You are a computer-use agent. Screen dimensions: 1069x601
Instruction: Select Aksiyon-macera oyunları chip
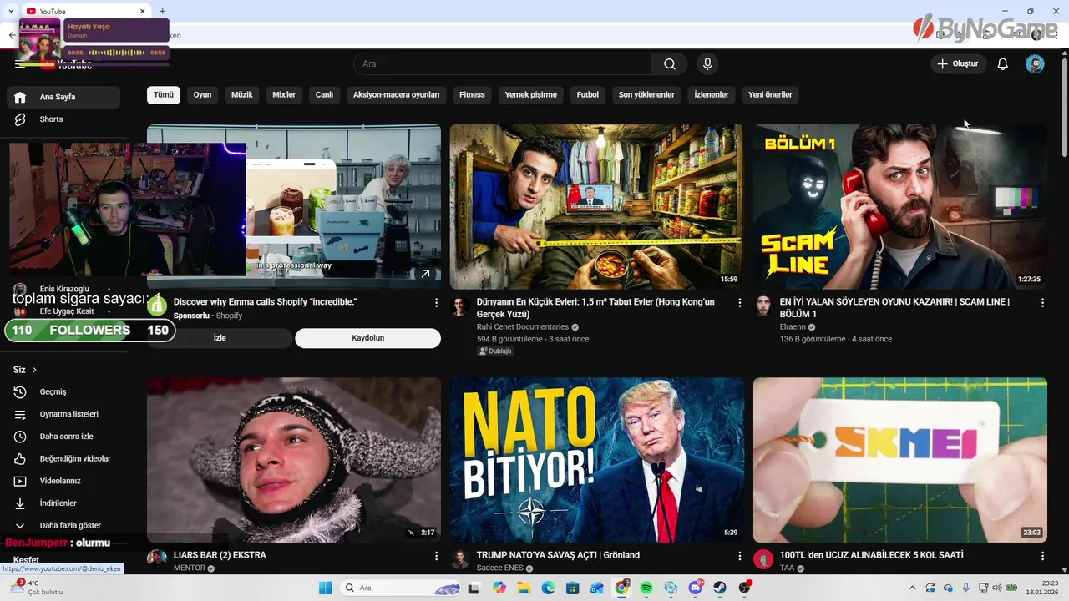coord(396,94)
